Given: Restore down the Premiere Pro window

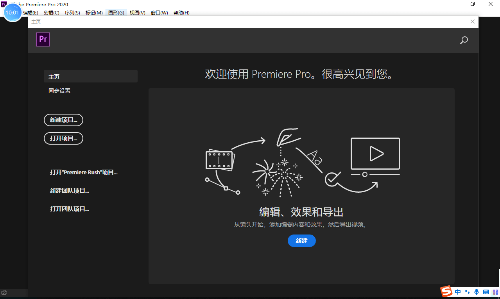Looking at the screenshot, I should (473, 4).
